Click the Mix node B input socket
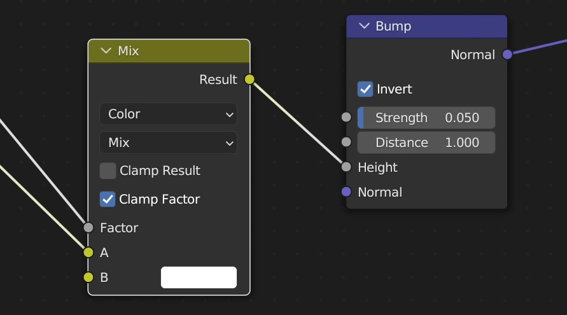 pos(88,277)
